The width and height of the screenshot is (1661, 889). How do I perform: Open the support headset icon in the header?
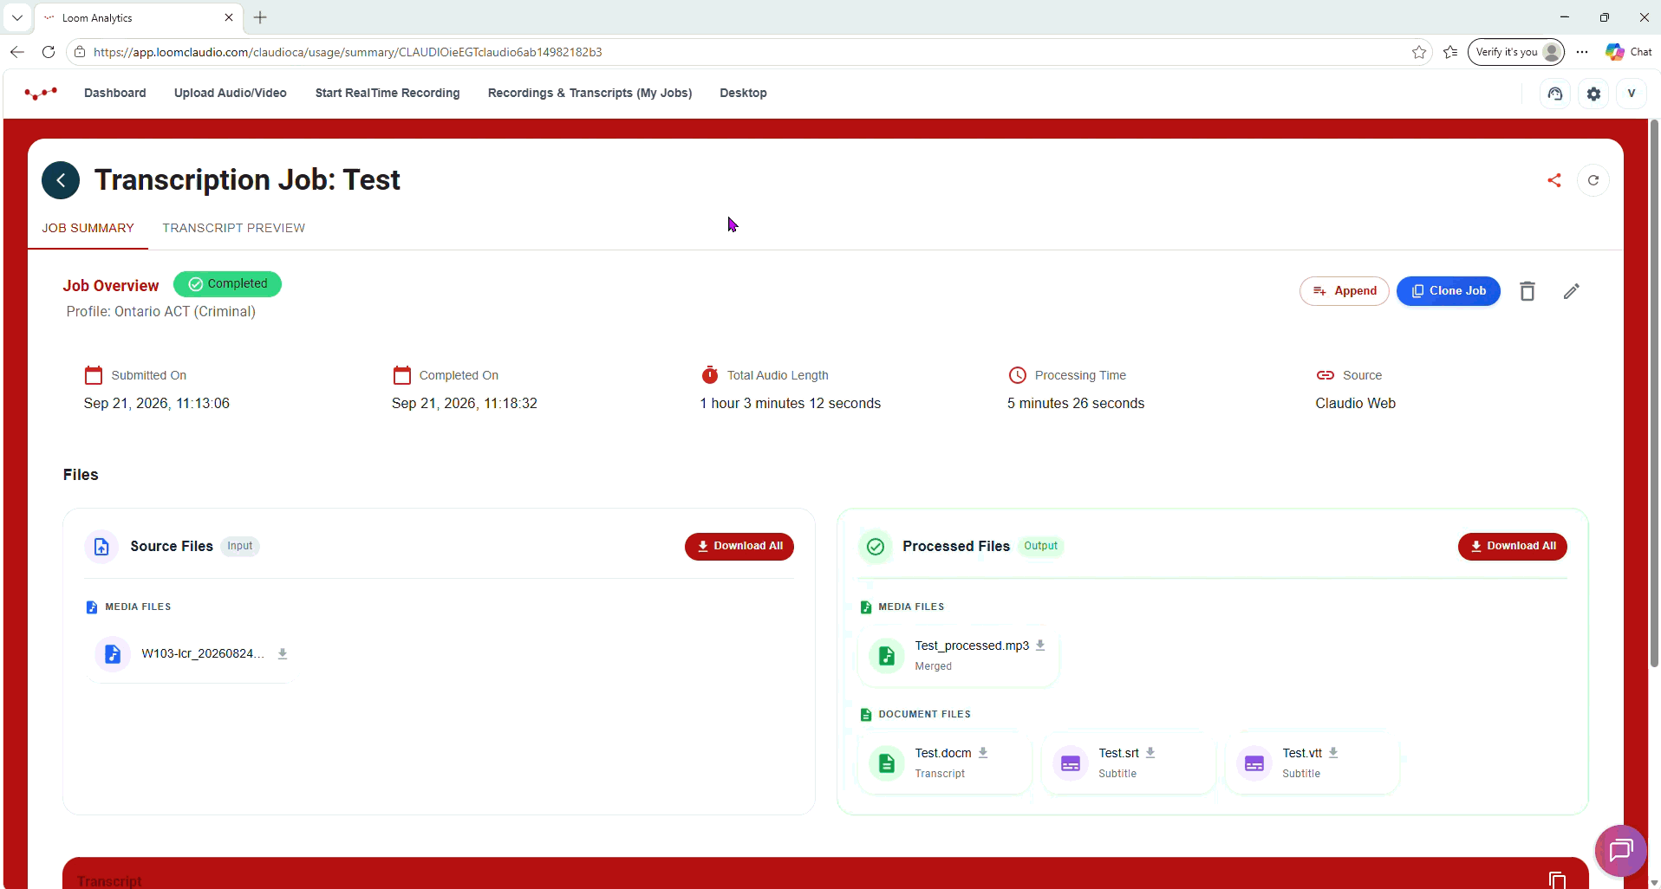(x=1555, y=94)
